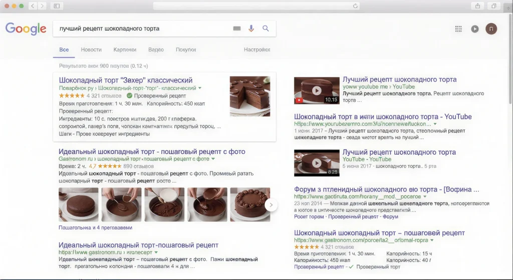Viewport: 513px width, 280px height.
Task: Click next arrow on recipe image carousel
Action: (271, 205)
